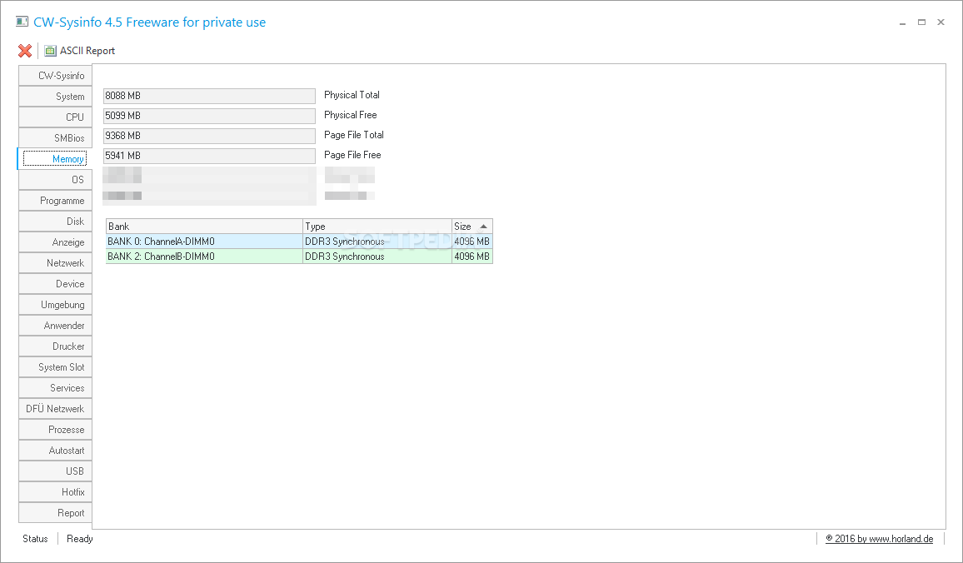Open the Hotfix tab
This screenshot has height=563, width=963.
[55, 492]
